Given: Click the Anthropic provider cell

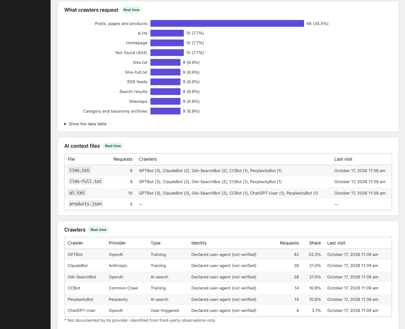Looking at the screenshot, I should [118, 266].
